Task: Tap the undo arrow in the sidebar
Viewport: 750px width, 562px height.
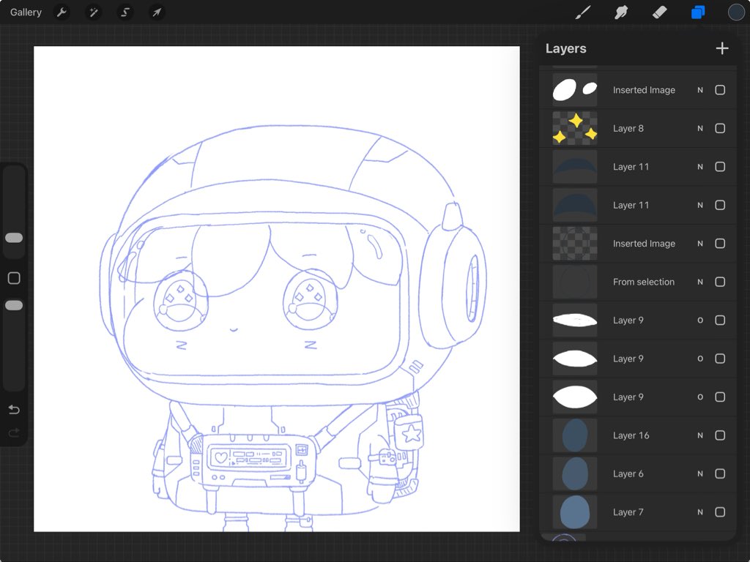Action: point(14,409)
